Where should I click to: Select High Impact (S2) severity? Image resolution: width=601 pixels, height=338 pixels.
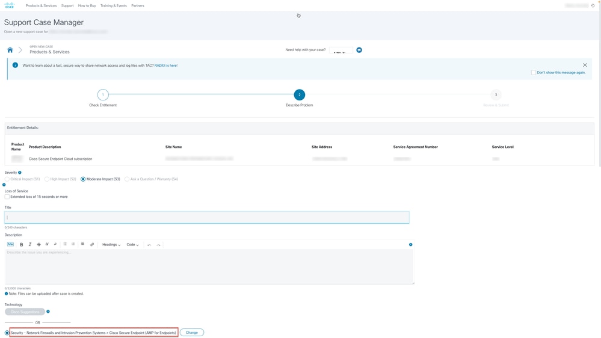pos(47,179)
